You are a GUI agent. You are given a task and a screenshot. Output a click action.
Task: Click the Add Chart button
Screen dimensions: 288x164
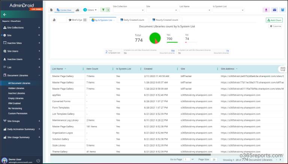[274, 20]
